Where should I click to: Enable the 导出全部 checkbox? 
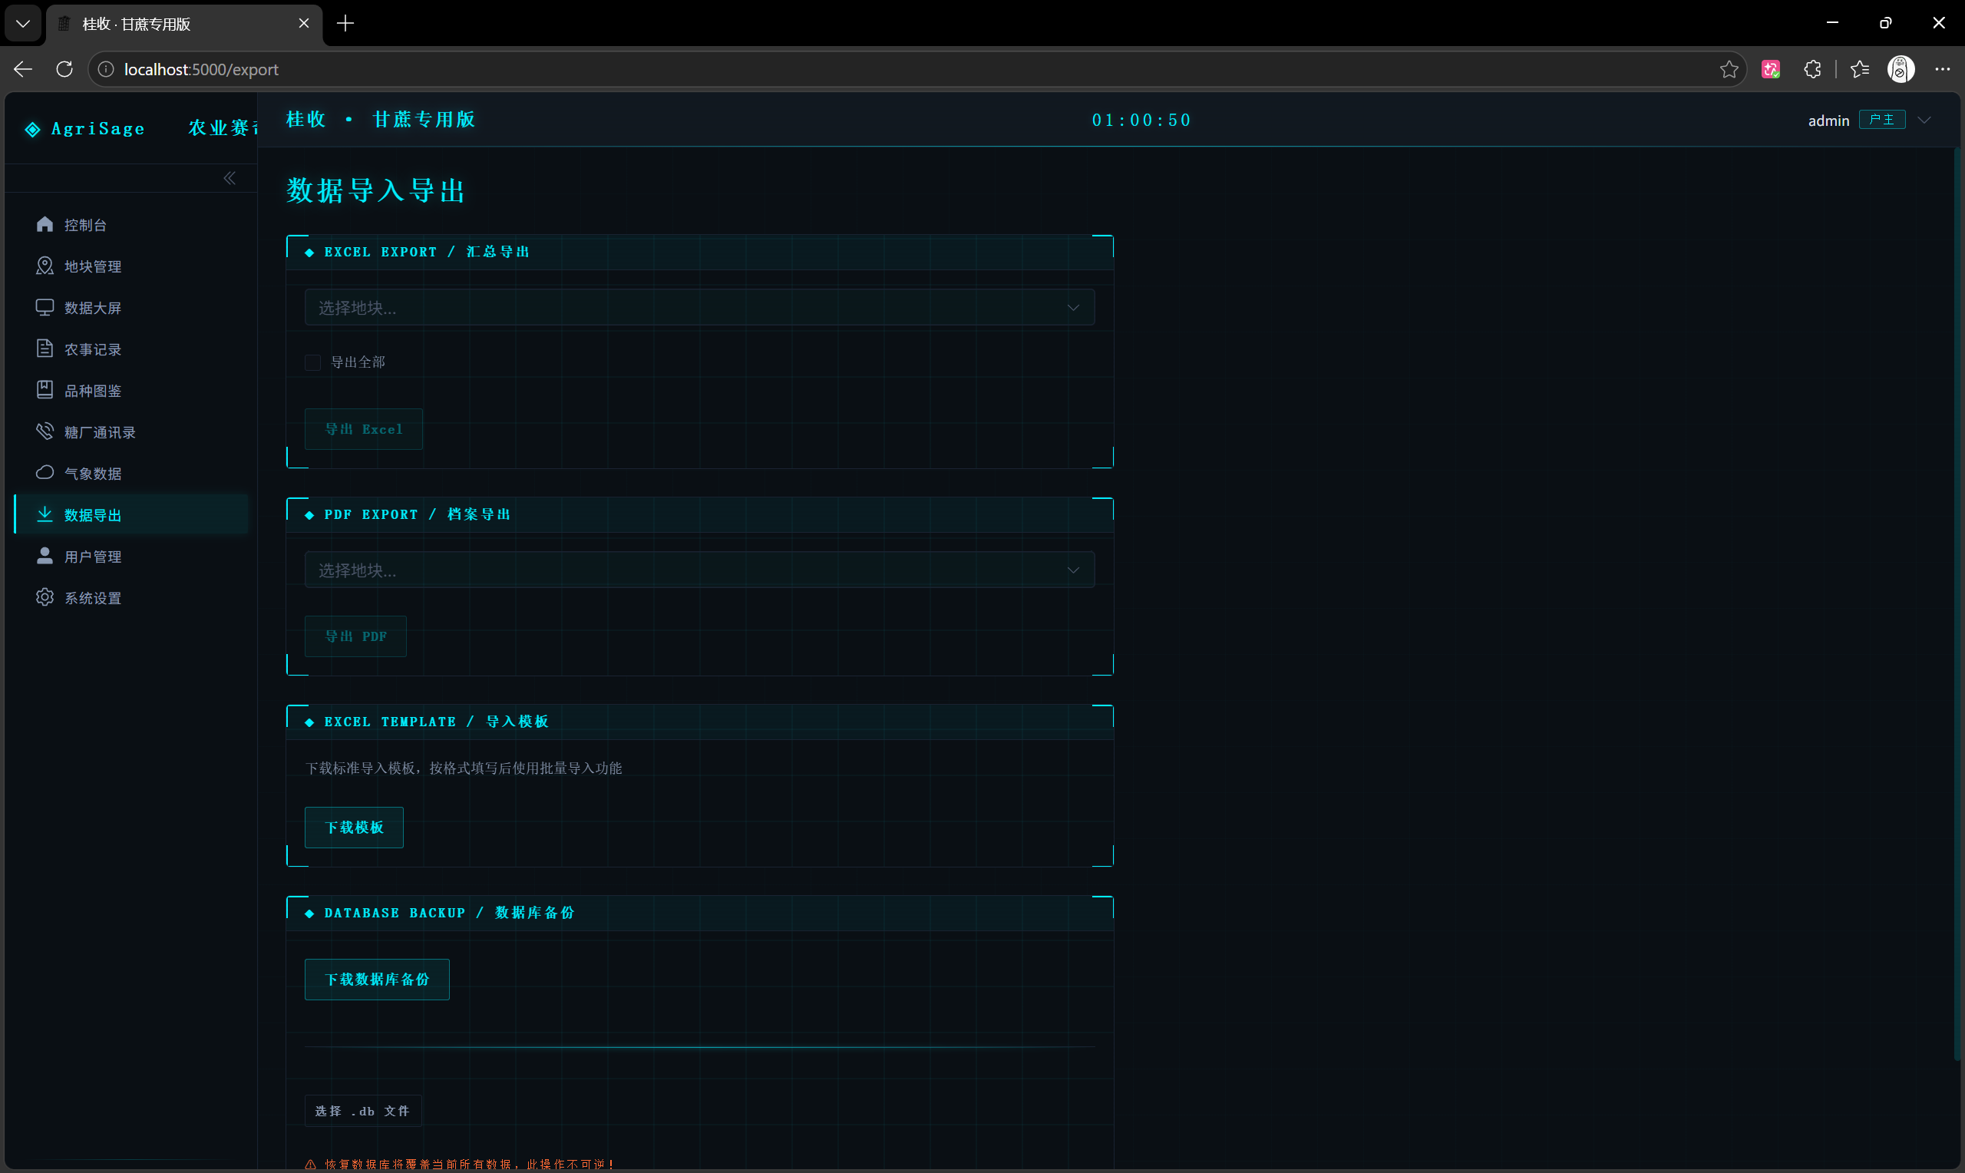point(313,362)
